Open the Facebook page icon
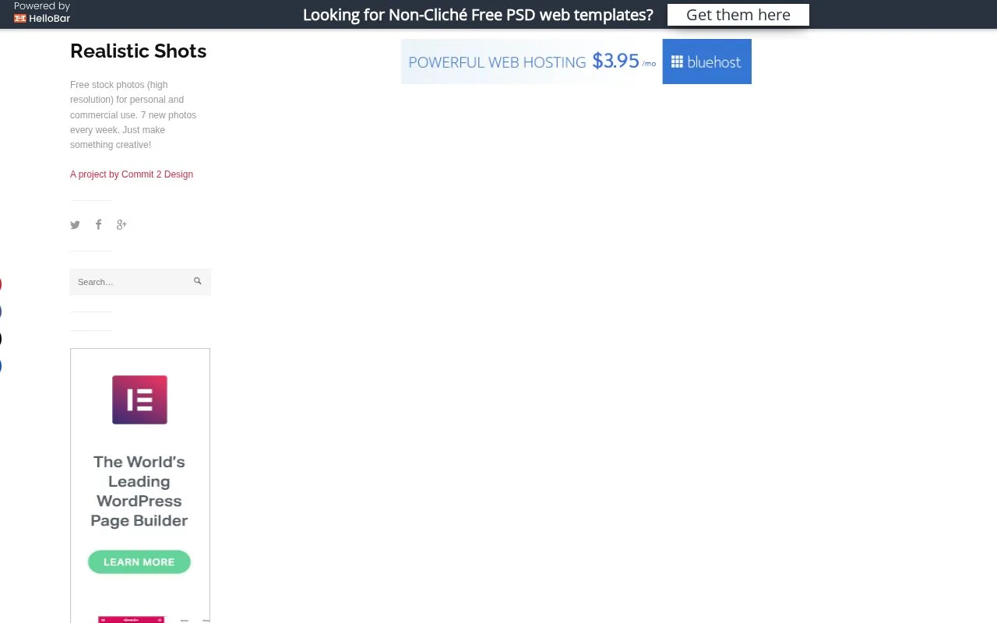 coord(98,224)
